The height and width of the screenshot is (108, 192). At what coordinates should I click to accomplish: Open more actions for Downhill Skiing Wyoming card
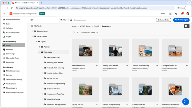click(x=127, y=104)
